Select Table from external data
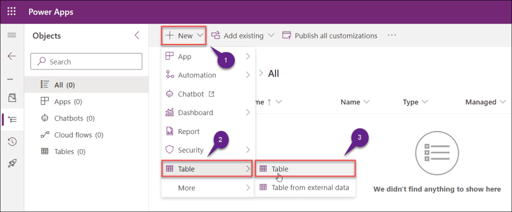 coord(305,187)
